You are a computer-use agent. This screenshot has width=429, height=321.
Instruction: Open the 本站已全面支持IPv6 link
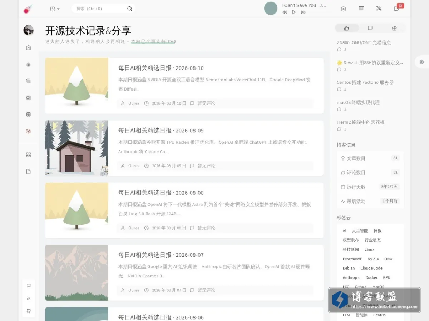click(x=153, y=41)
